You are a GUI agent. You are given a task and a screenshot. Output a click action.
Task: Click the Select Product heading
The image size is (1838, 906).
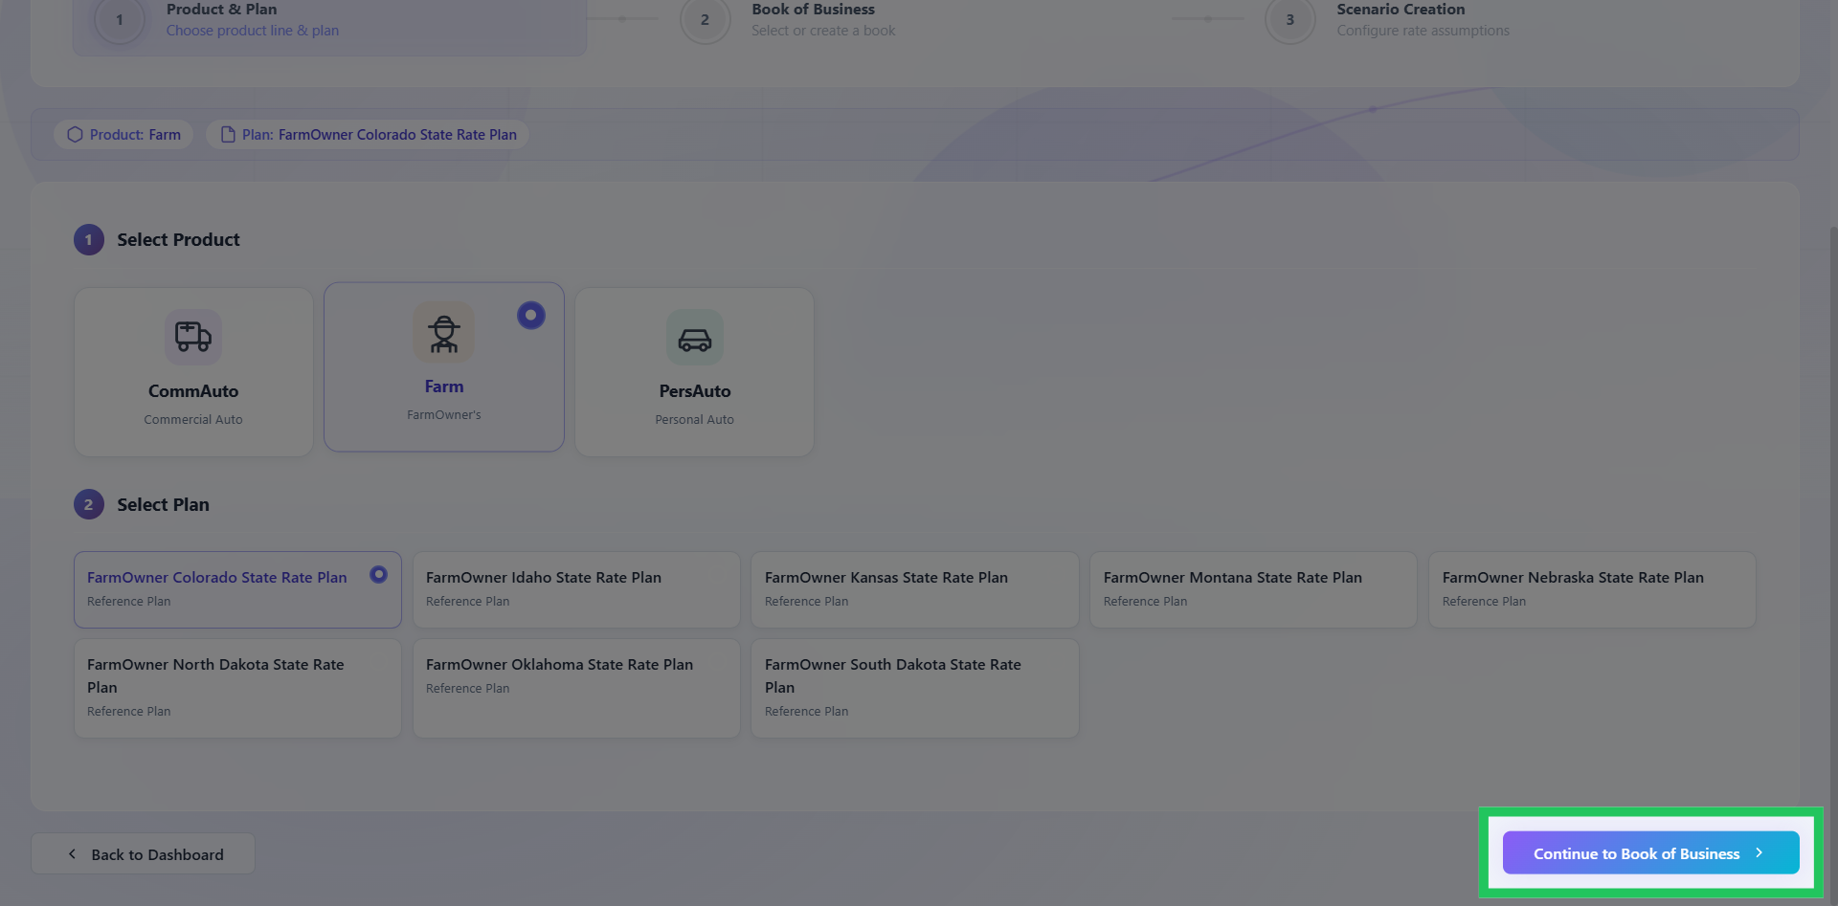[178, 240]
